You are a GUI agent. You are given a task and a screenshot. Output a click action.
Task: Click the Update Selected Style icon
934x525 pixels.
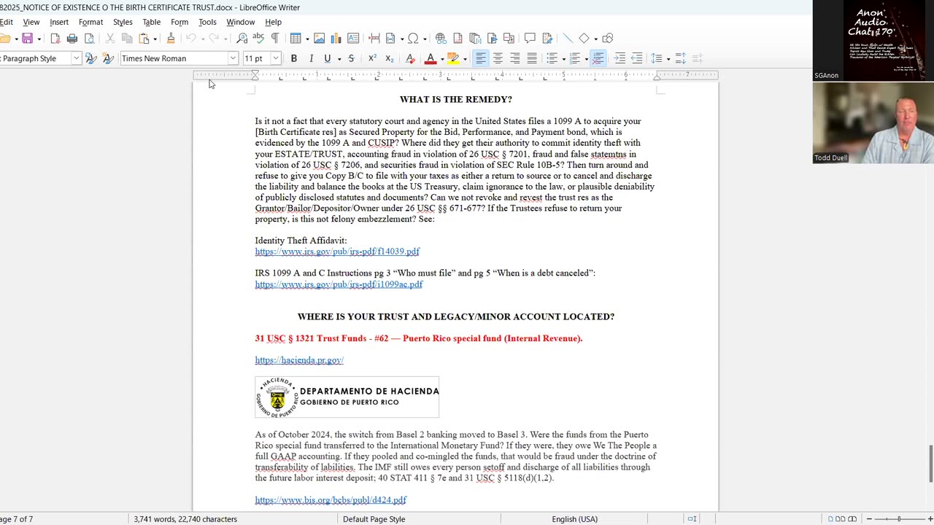(91, 58)
